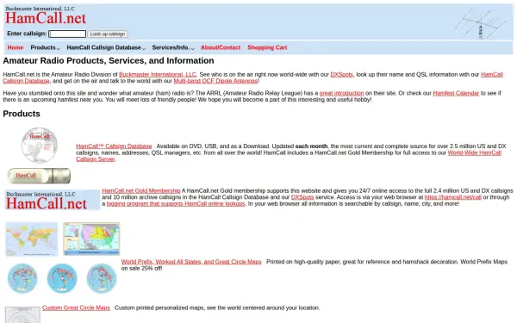517x323 pixels.
Task: Visit the https://hamcall.net/call link
Action: point(453,197)
